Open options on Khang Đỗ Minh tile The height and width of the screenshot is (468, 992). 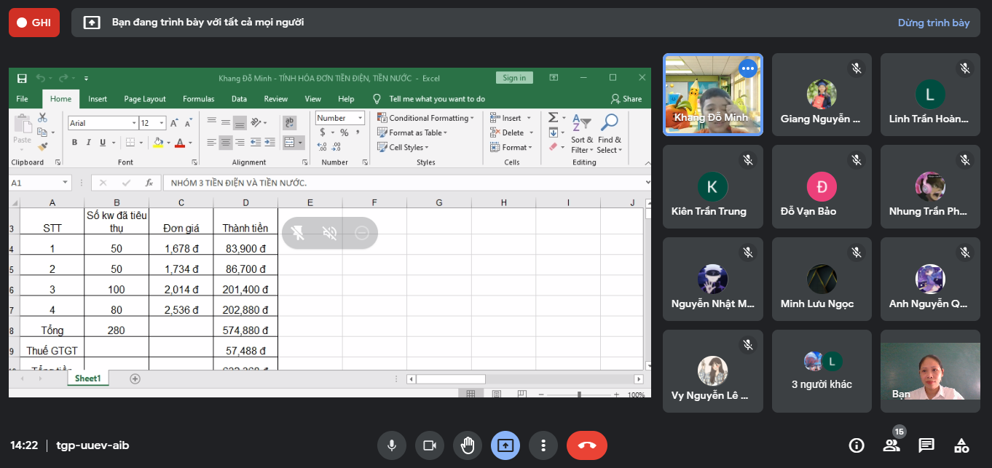pyautogui.click(x=748, y=68)
